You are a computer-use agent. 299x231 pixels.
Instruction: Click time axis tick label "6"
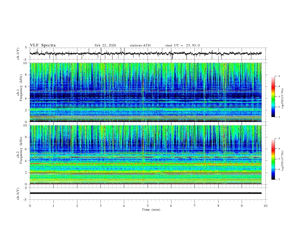tap(171, 206)
